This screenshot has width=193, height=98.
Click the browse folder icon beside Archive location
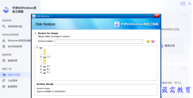[148, 41]
